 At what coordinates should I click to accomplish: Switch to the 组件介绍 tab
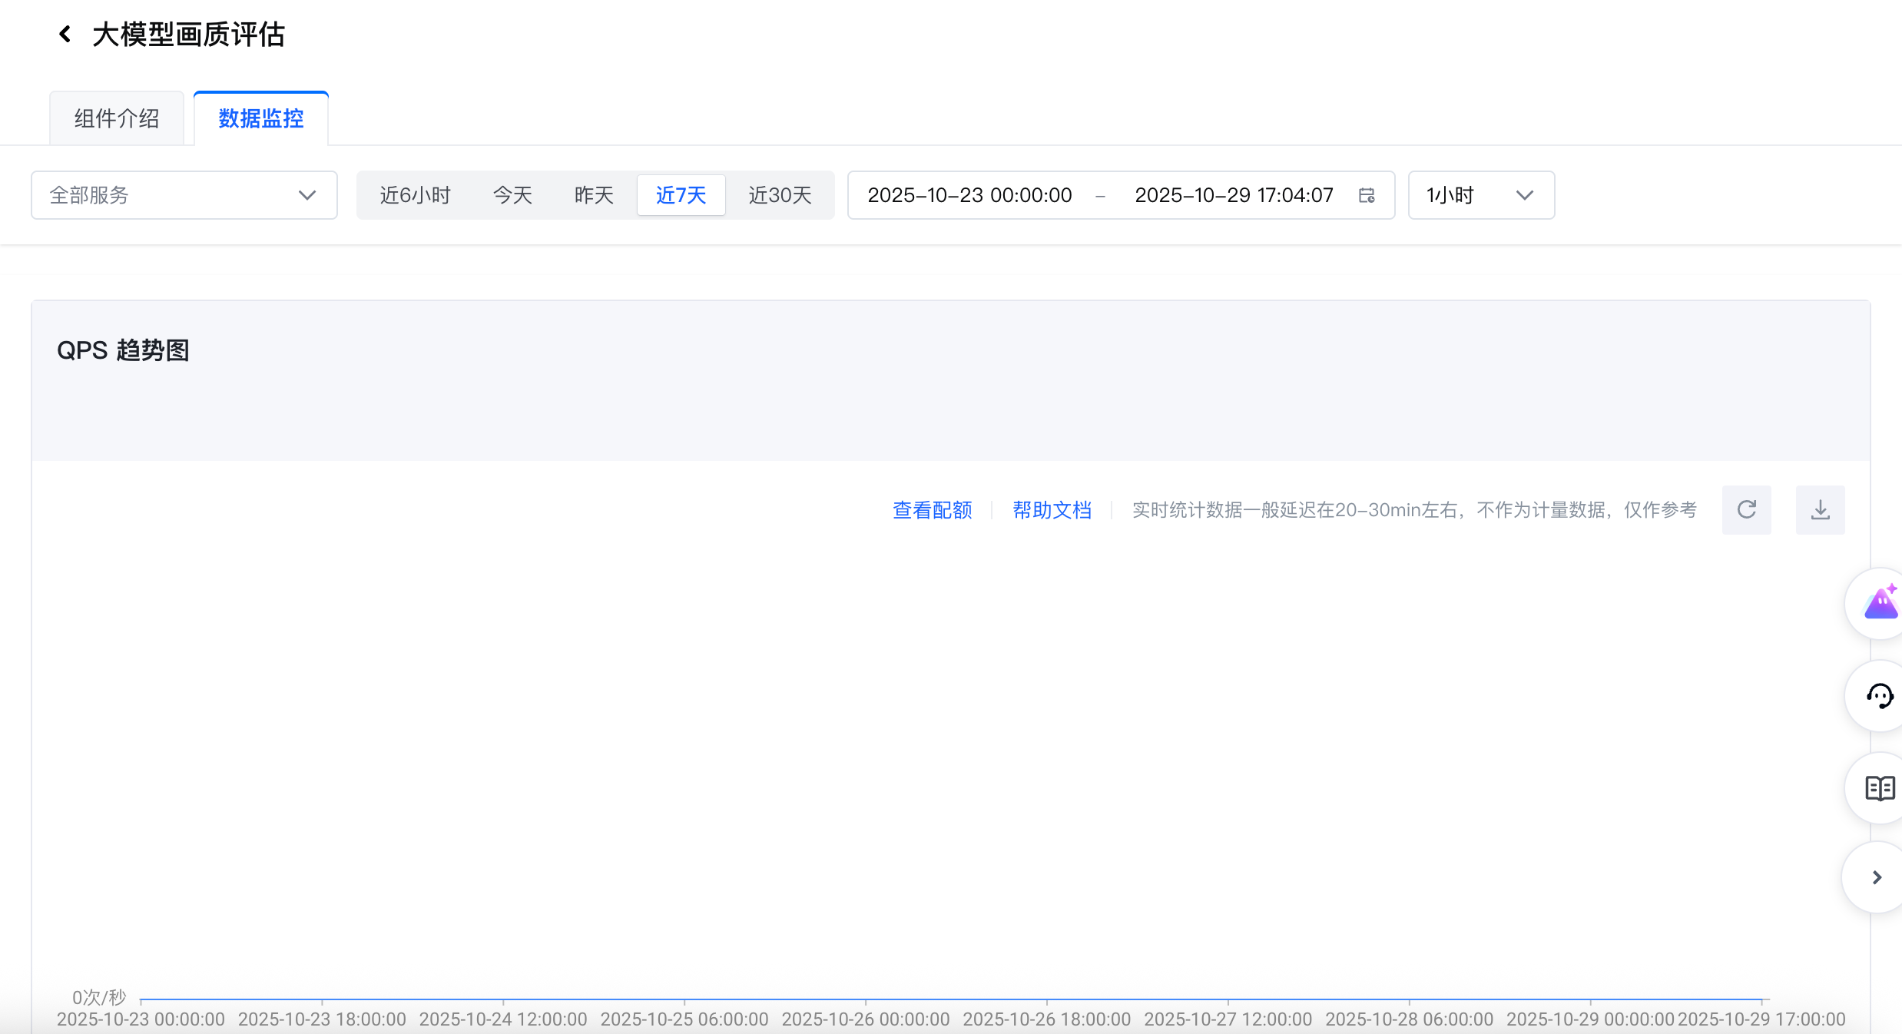(117, 118)
